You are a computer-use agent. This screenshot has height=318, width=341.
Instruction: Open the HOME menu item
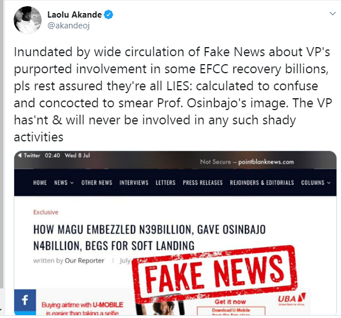[40, 183]
